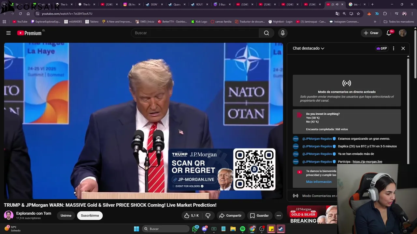Screen dimensions: 417x234
Task: Dislike the video
Action: click(x=208, y=215)
